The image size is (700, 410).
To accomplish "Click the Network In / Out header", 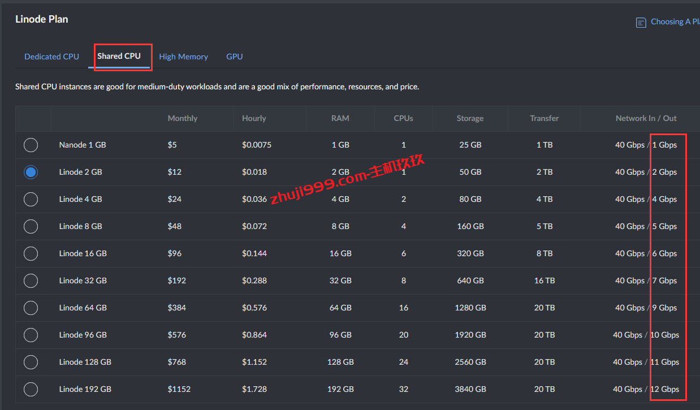I will pyautogui.click(x=646, y=118).
